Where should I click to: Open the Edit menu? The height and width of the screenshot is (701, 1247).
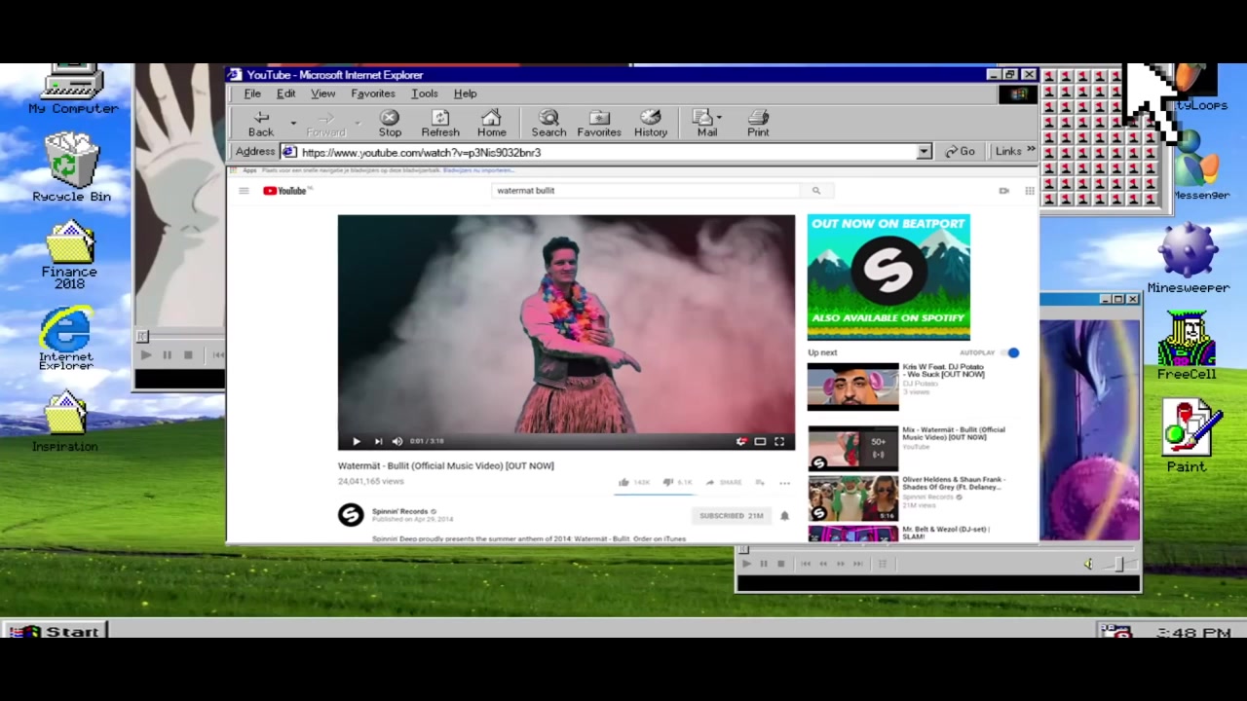pos(285,93)
